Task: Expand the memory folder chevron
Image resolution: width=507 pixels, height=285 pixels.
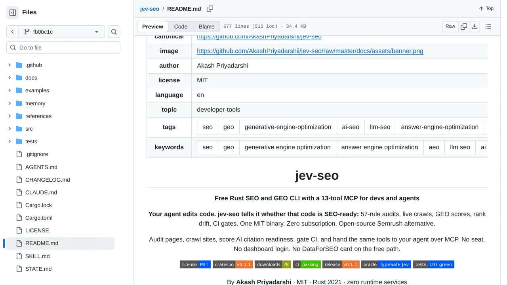Action: point(10,103)
